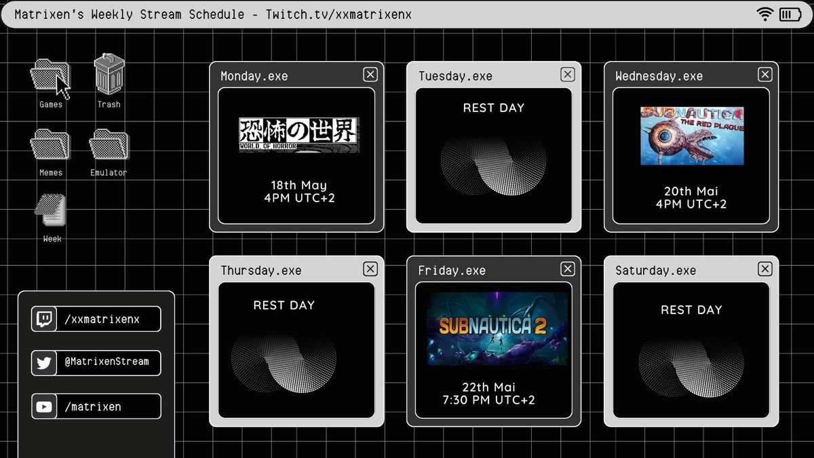Screen dimensions: 814x458
Task: Click the "18th May" date text
Action: tap(299, 185)
